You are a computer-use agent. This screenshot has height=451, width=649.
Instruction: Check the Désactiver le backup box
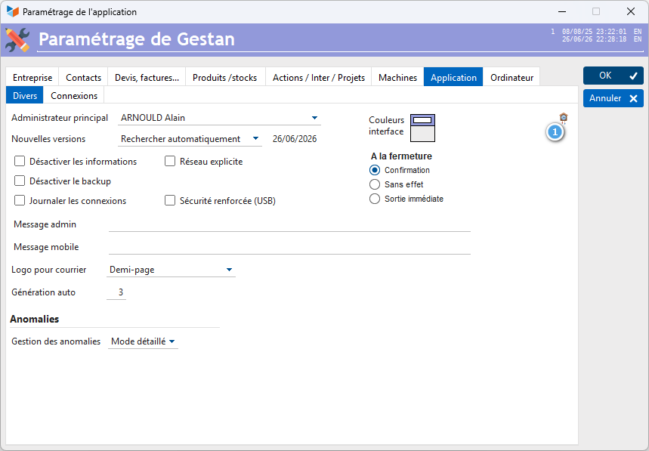coord(20,181)
